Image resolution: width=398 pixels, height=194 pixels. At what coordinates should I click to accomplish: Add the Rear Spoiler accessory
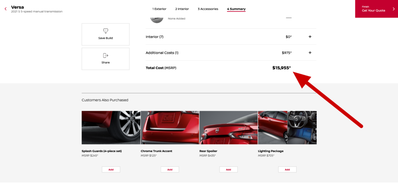point(229,170)
